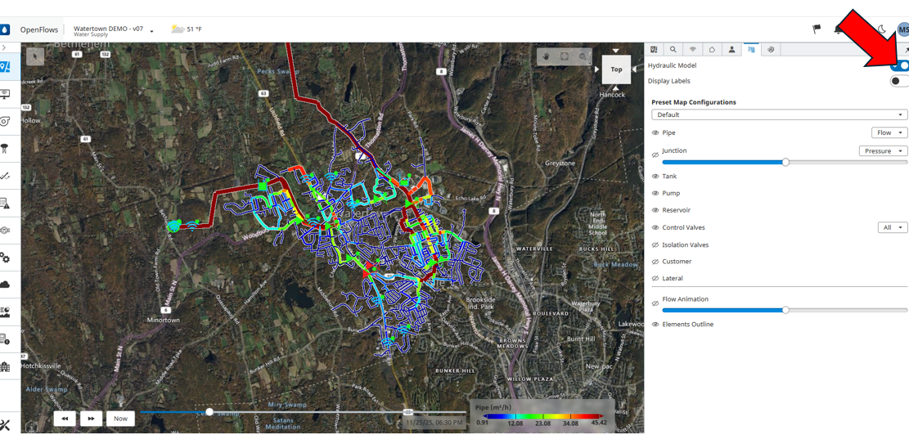Adjust the Junction size slider handle

pyautogui.click(x=785, y=162)
